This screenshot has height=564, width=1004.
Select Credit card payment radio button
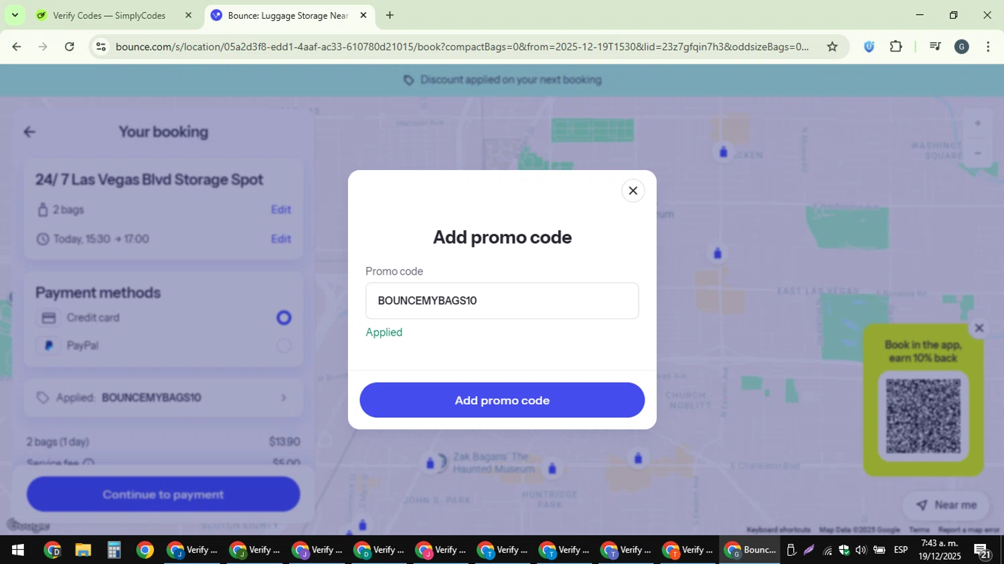pyautogui.click(x=284, y=318)
